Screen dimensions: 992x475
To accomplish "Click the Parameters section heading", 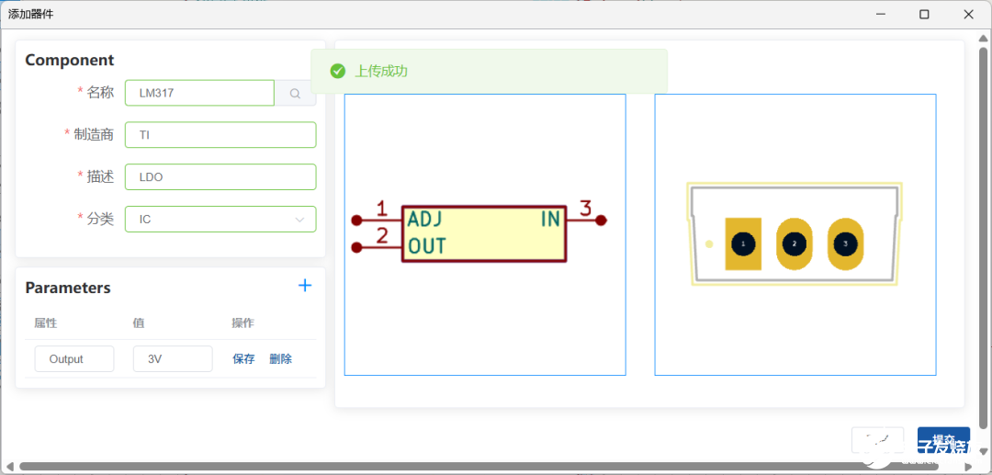I will [x=68, y=288].
